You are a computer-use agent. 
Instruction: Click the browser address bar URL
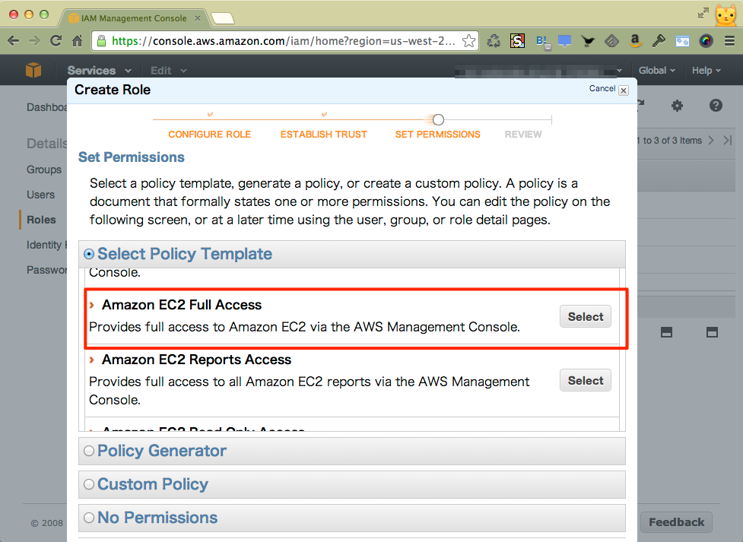(281, 41)
